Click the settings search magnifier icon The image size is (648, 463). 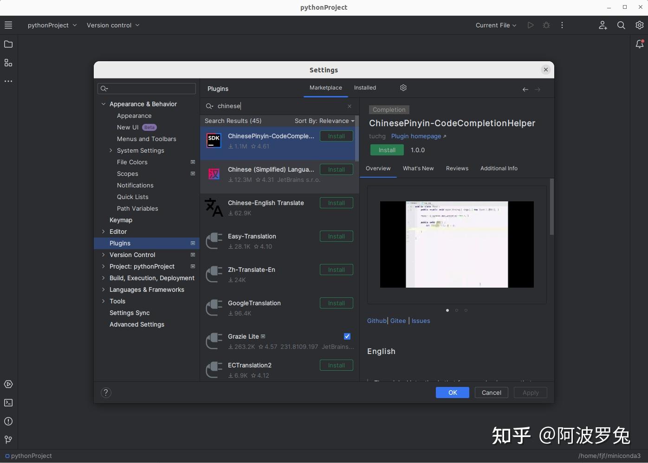tap(104, 89)
